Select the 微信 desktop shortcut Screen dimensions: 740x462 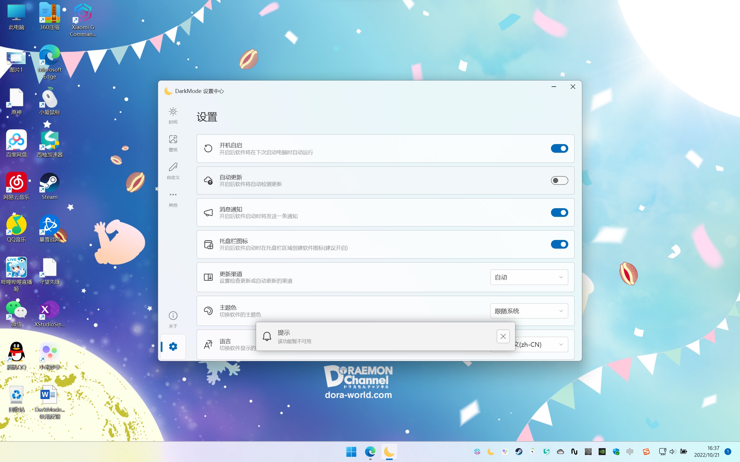(x=16, y=314)
